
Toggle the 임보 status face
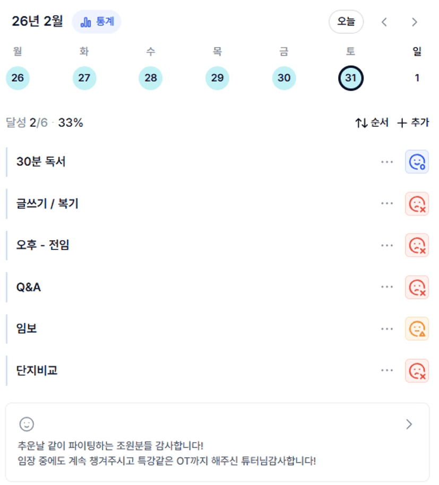point(417,329)
